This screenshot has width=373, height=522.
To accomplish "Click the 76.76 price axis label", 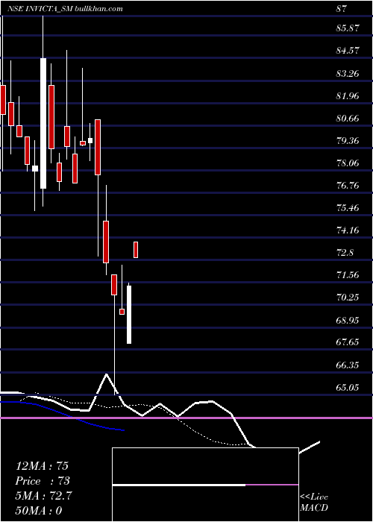I will (348, 186).
